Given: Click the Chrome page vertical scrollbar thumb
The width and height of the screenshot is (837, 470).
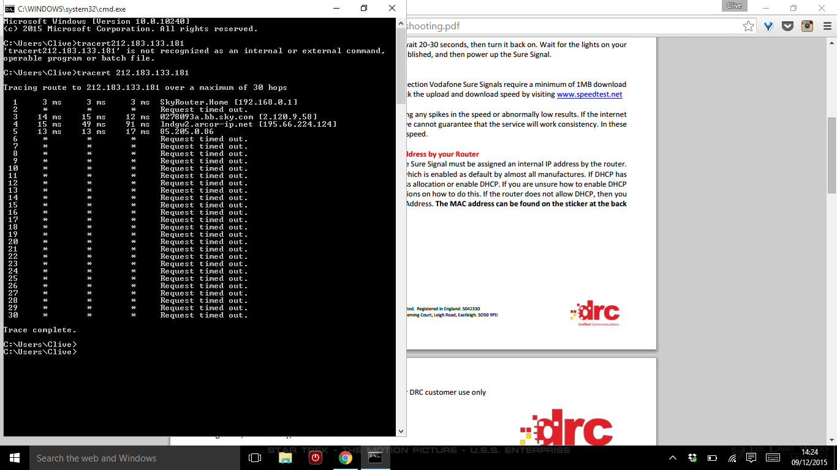Looking at the screenshot, I should tap(831, 155).
